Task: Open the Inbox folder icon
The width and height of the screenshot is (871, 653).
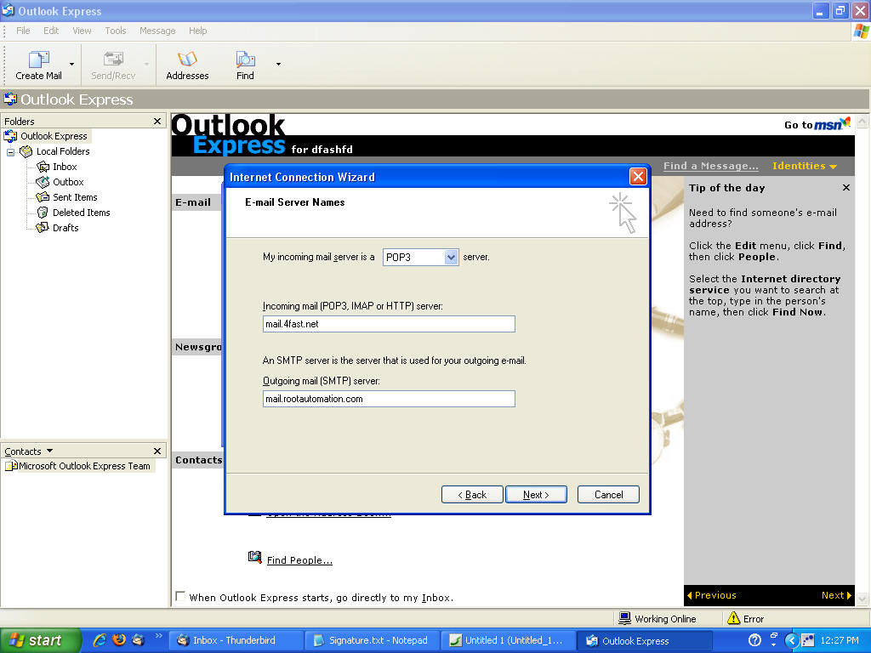Action: tap(43, 167)
